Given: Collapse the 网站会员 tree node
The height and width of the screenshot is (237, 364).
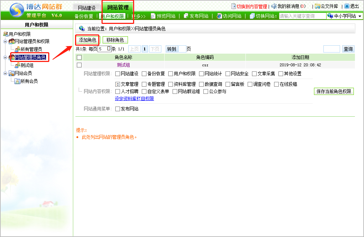Looking at the screenshot, I should [5, 73].
